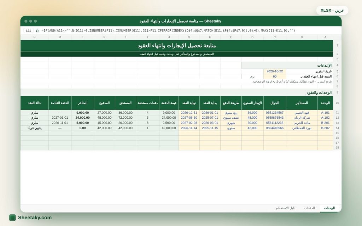Select tenant cell فهد العتيبي

pos(302,113)
